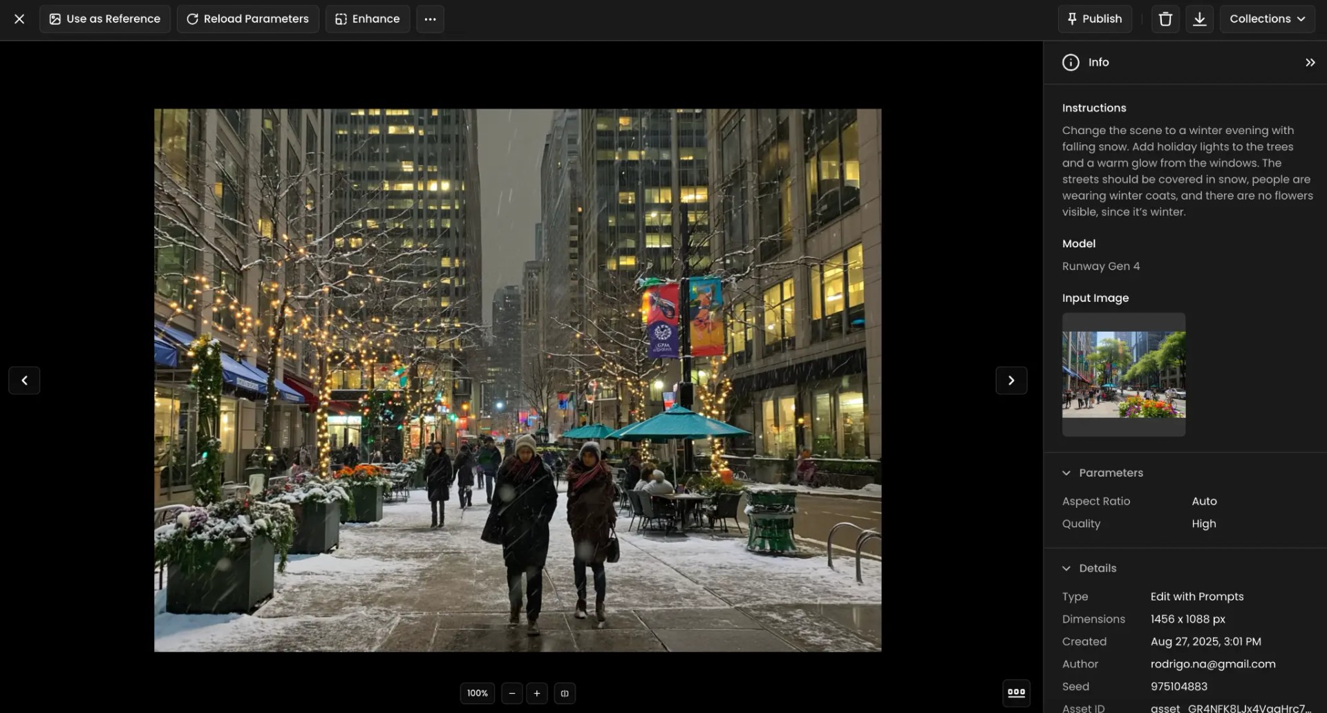1327x713 pixels.
Task: Zoom in with the plus icon
Action: tap(536, 693)
